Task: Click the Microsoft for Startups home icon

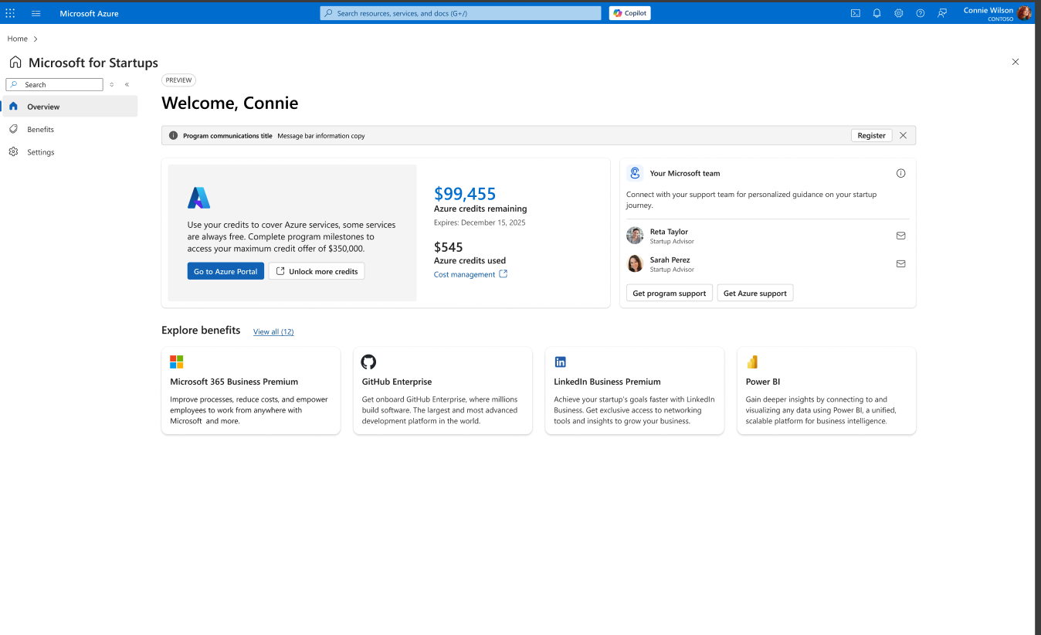Action: click(15, 63)
